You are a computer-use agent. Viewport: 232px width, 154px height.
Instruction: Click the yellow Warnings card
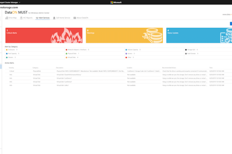124,36
